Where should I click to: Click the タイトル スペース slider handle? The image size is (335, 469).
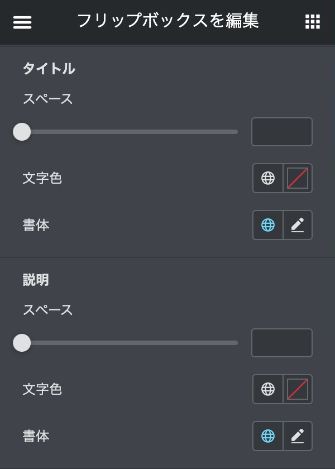[x=22, y=132]
